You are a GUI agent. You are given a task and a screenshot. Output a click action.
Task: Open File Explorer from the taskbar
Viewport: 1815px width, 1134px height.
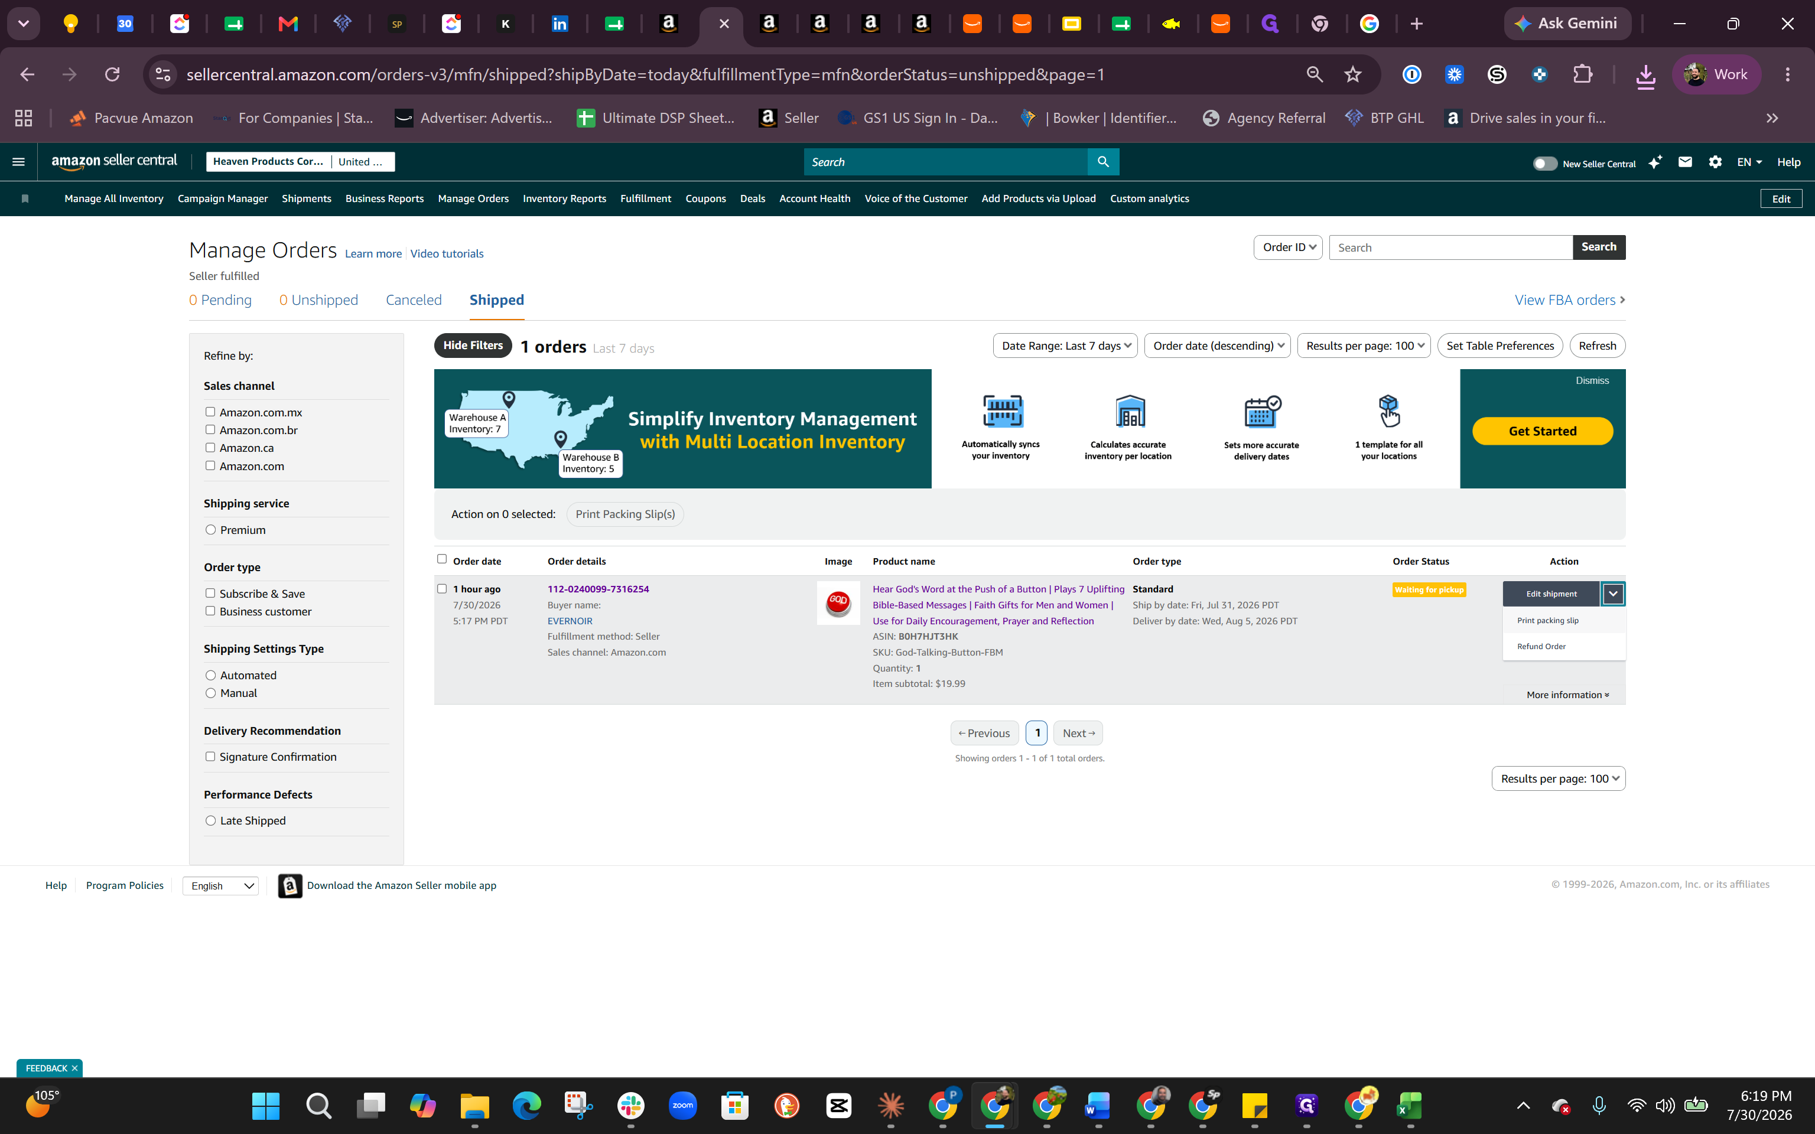[x=475, y=1106]
